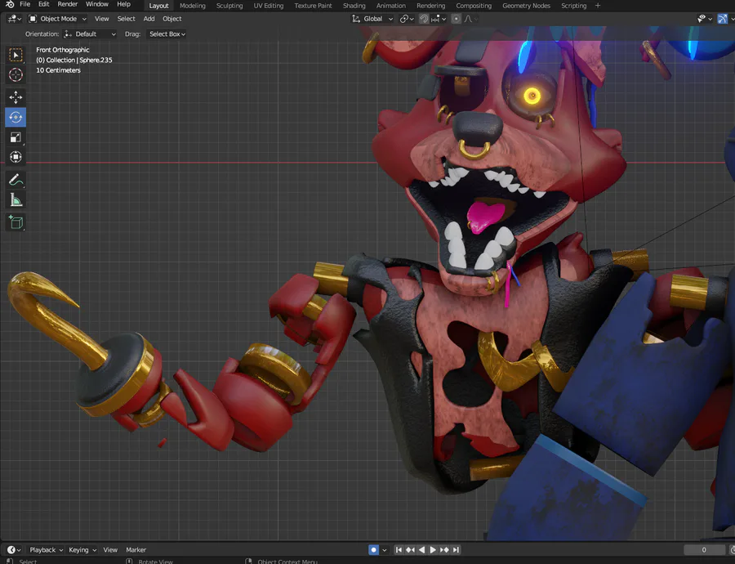Open the viewport Add menu

point(149,19)
